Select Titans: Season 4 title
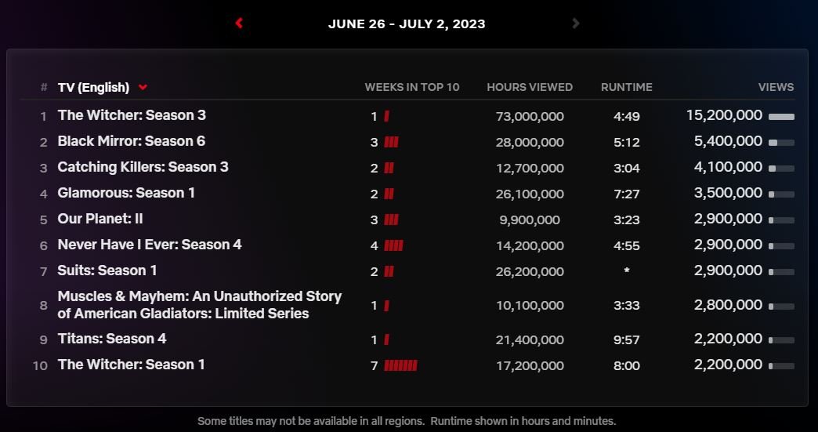This screenshot has width=818, height=432. [112, 339]
